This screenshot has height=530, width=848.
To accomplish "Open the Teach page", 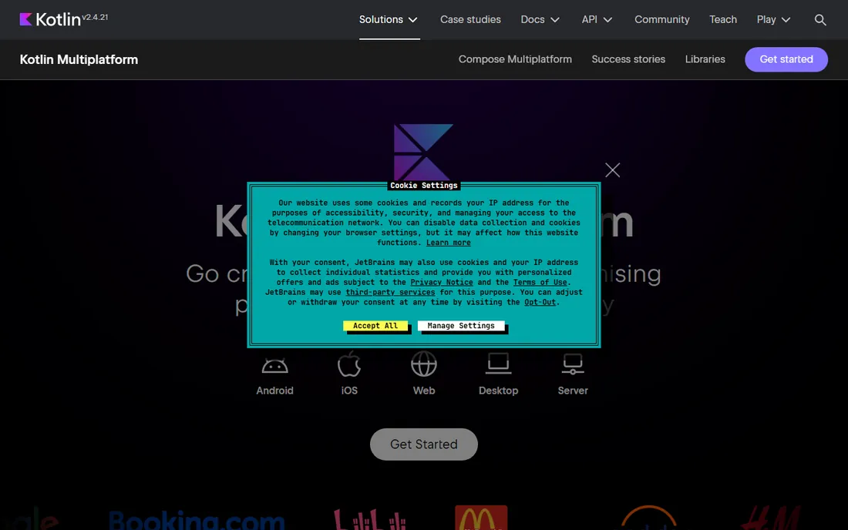I will tap(723, 19).
